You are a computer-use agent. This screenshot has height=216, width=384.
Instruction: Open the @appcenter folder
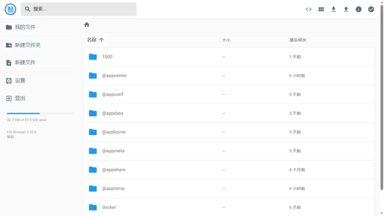pos(115,75)
